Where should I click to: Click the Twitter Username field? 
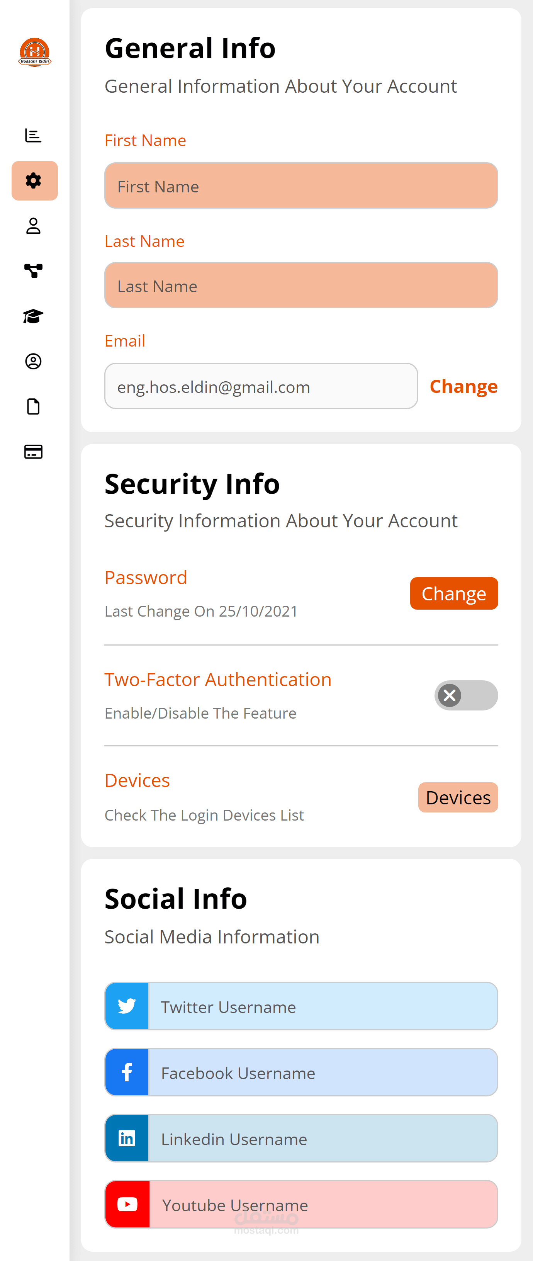coord(322,1006)
